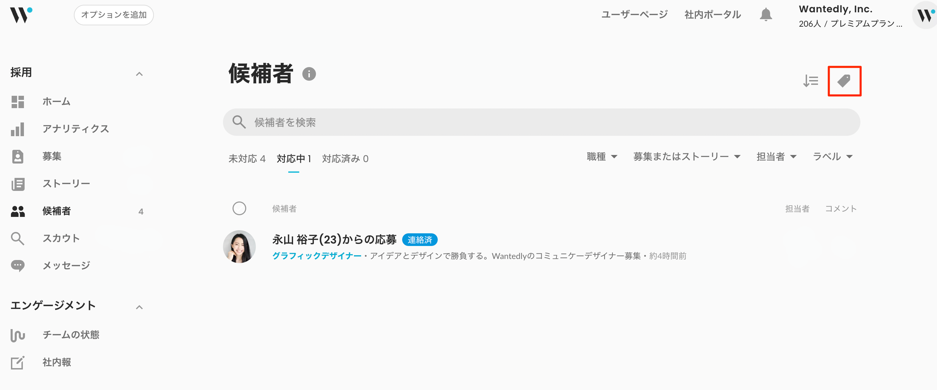Open ホーム dashboard in sidebar
The image size is (937, 390).
[56, 102]
